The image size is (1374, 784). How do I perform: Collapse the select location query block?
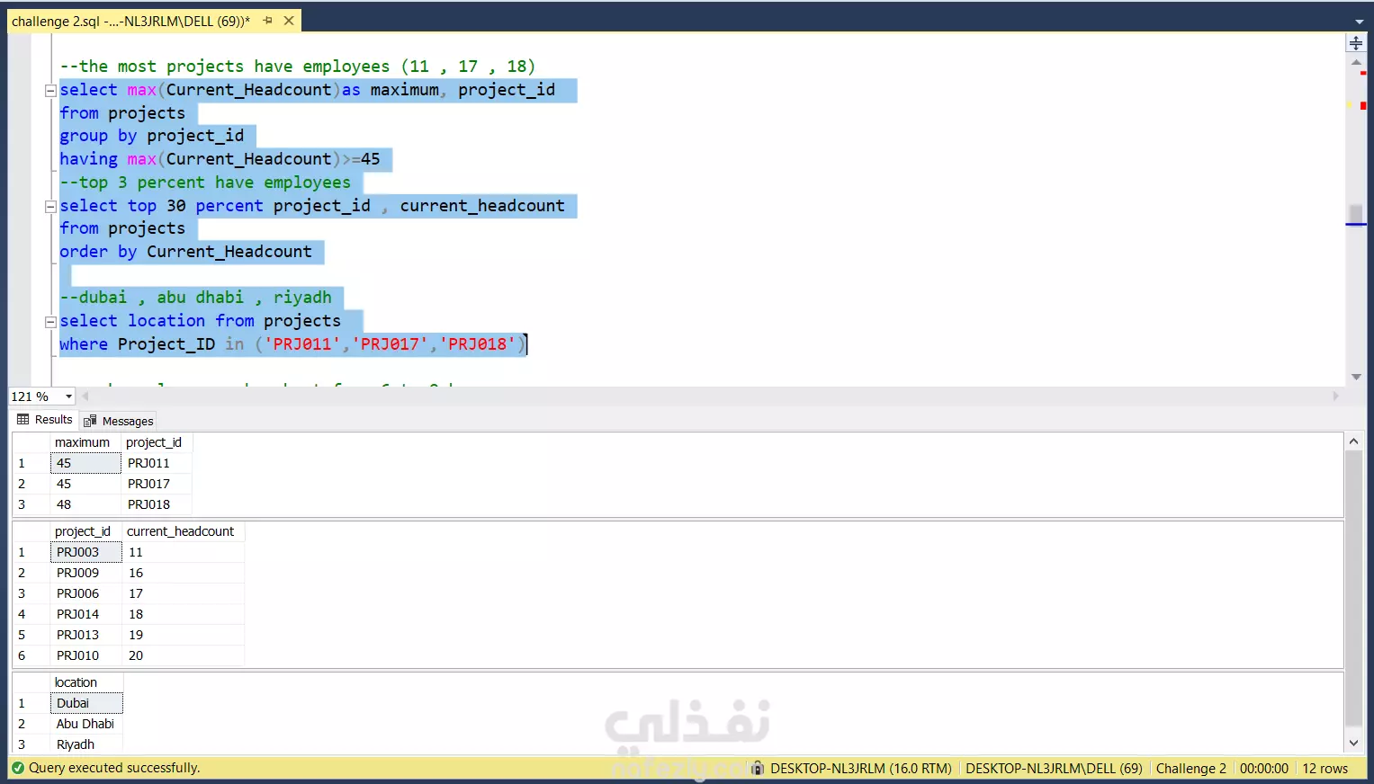(x=51, y=322)
